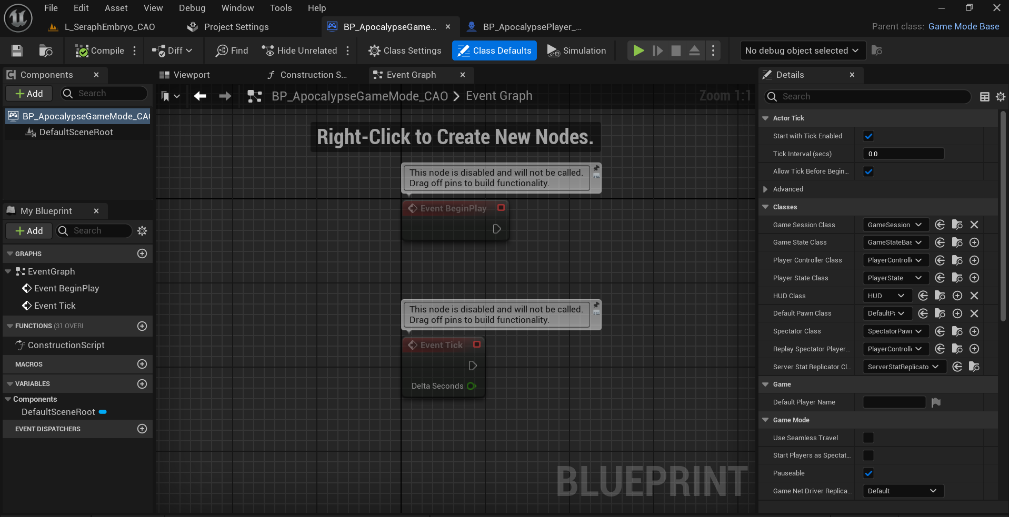Viewport: 1009px width, 517px height.
Task: Click the Browse to asset icon in toolbar
Action: (46, 50)
